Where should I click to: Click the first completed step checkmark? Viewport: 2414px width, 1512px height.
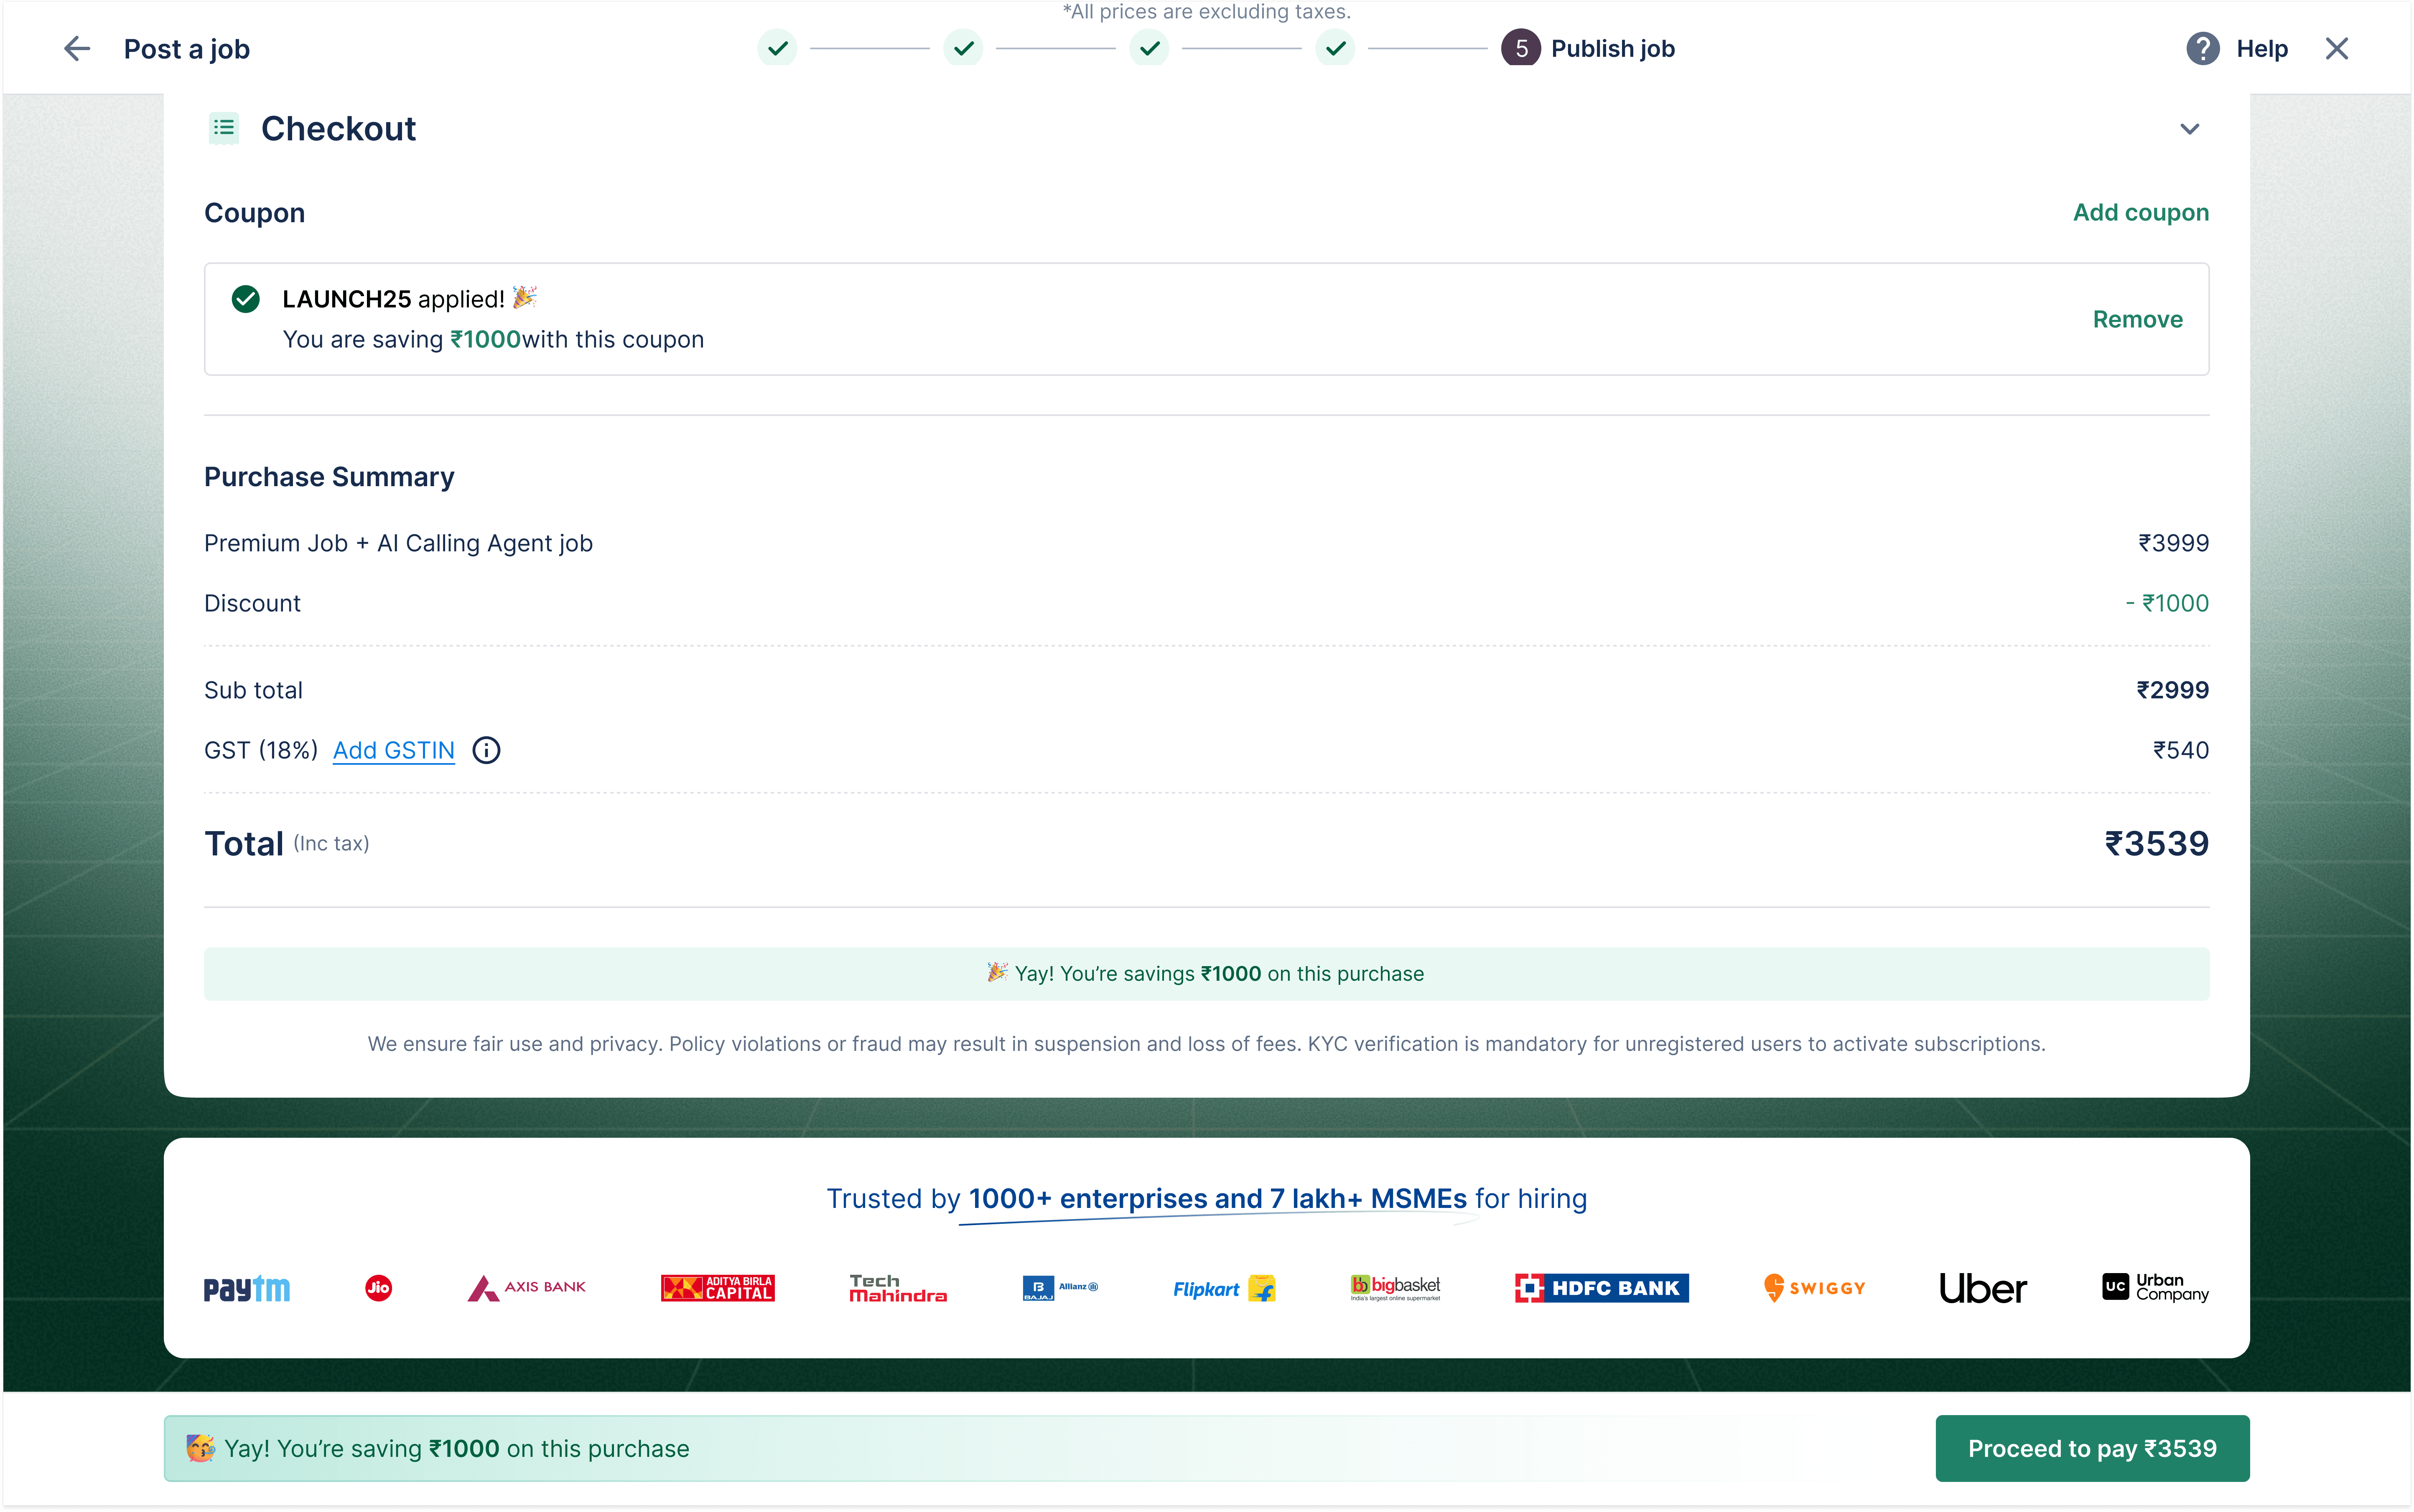pos(777,48)
